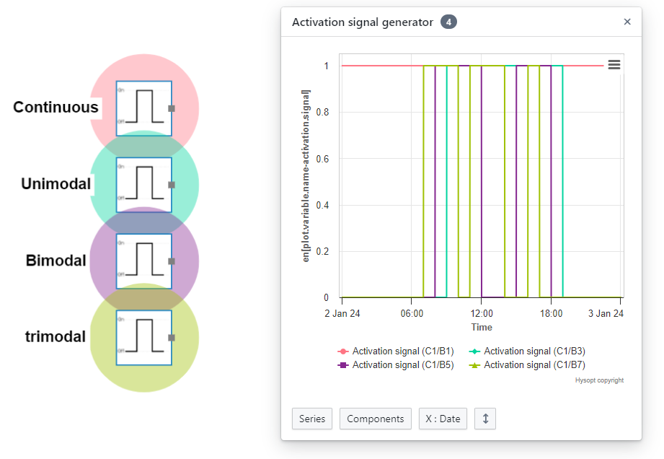Expand the panel with the vertical arrow button
The height and width of the screenshot is (459, 664).
pos(485,419)
